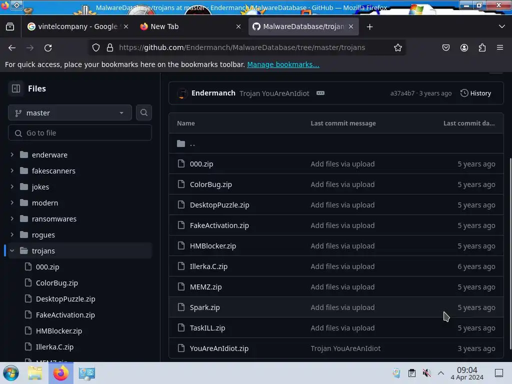The width and height of the screenshot is (512, 384).
Task: Collapse the trojans folder
Action: tap(12, 251)
